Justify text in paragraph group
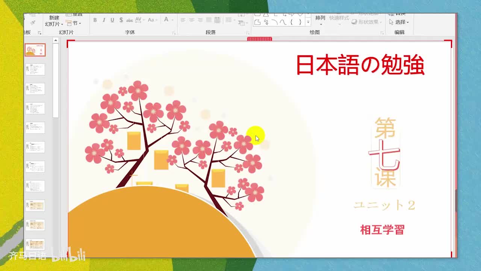This screenshot has width=481, height=271. coord(209,20)
